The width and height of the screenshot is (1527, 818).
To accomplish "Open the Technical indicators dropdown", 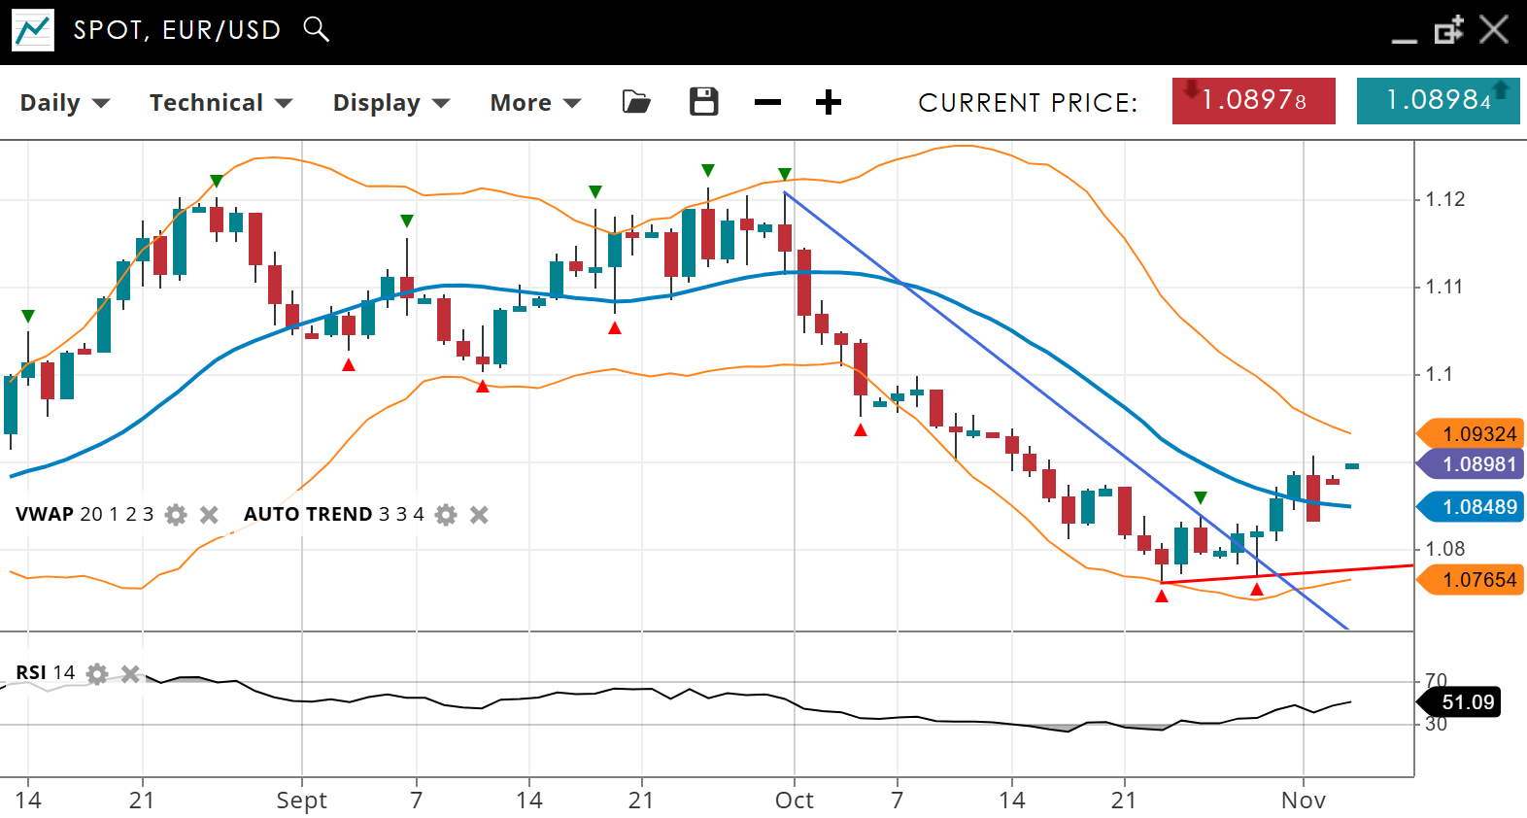I will coord(221,103).
